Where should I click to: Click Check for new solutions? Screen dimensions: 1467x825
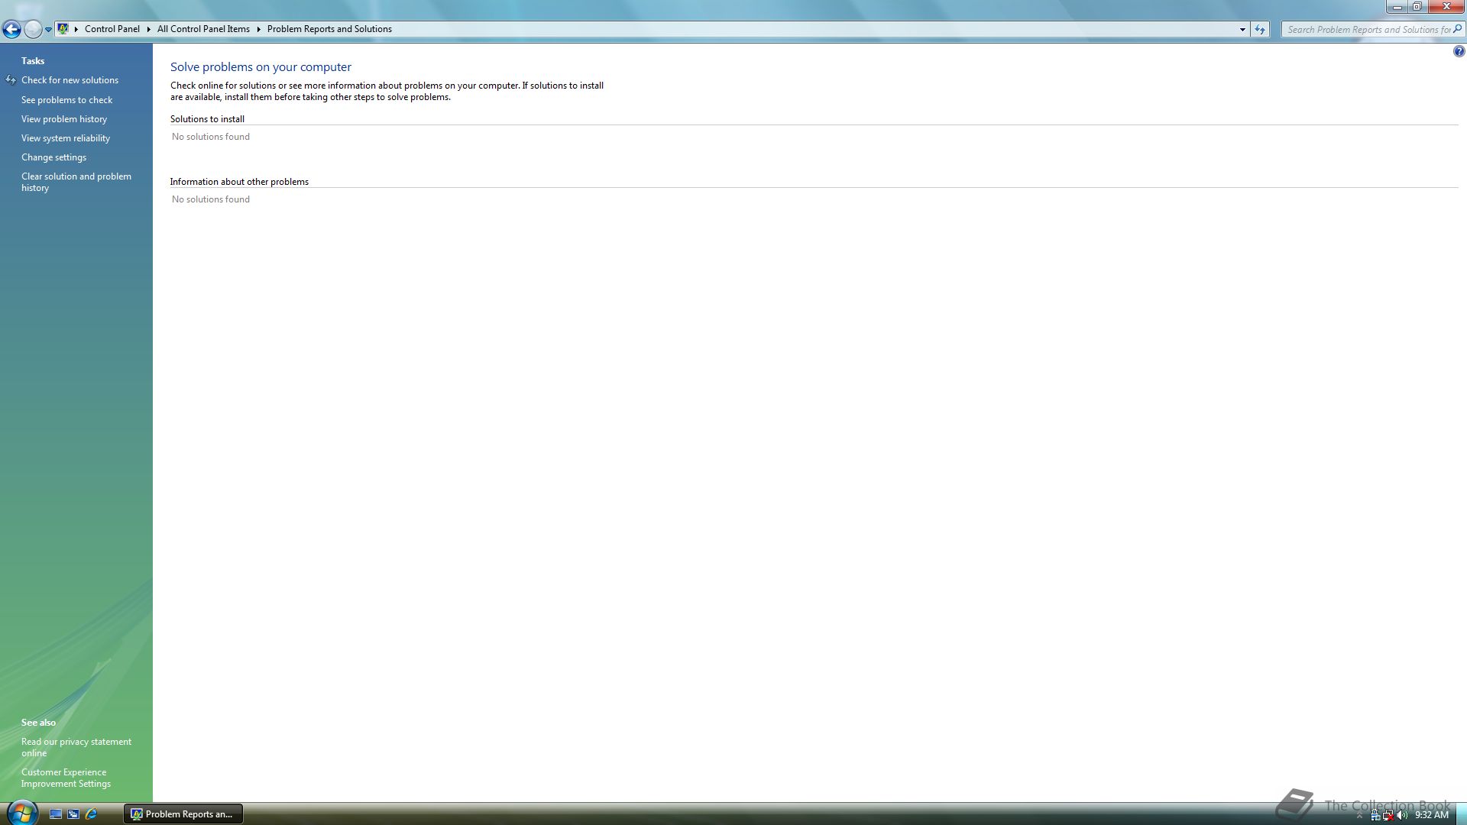[x=70, y=80]
